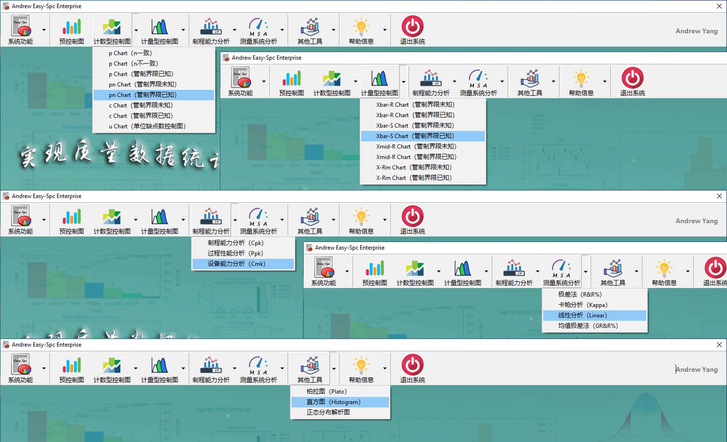Click 计量型控制图 icon in second window toolbar
The height and width of the screenshot is (442, 727).
[x=379, y=78]
